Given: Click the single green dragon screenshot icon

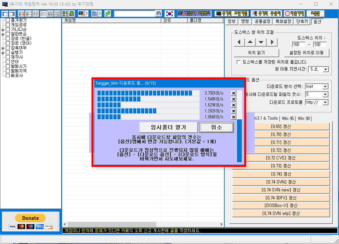Looking at the screenshot, I should coord(72,14).
